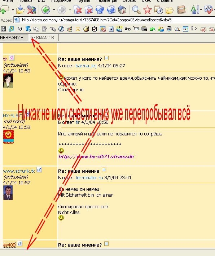The height and width of the screenshot is (256, 215).
Task: Click the Home house icon
Action: coord(122,10)
